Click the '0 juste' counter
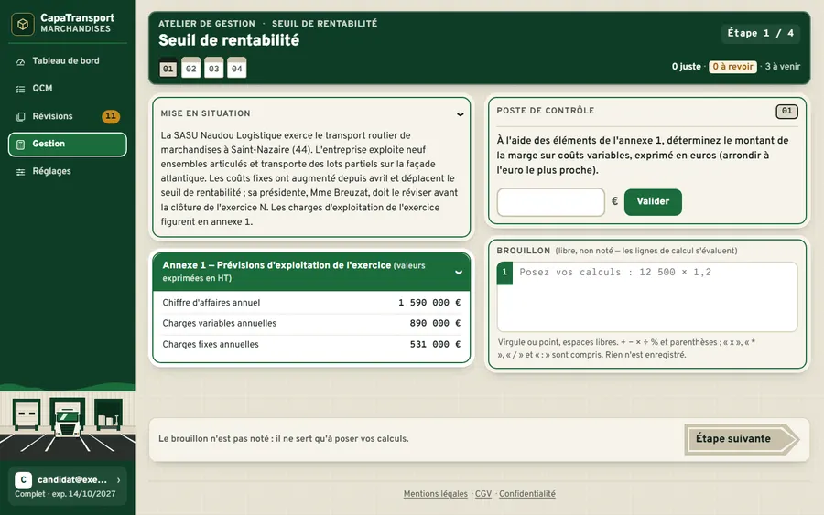824x515 pixels. click(x=686, y=67)
